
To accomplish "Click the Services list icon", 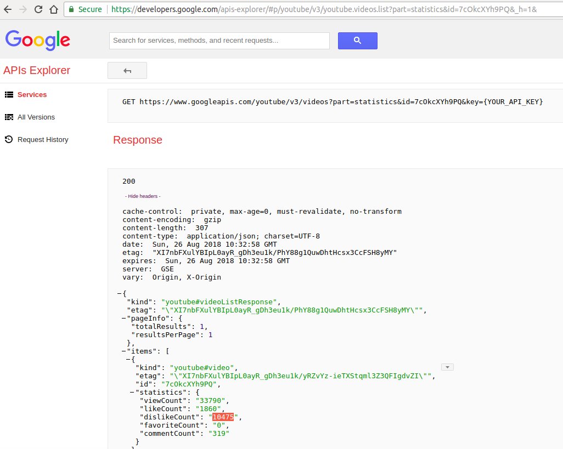I will tap(9, 95).
